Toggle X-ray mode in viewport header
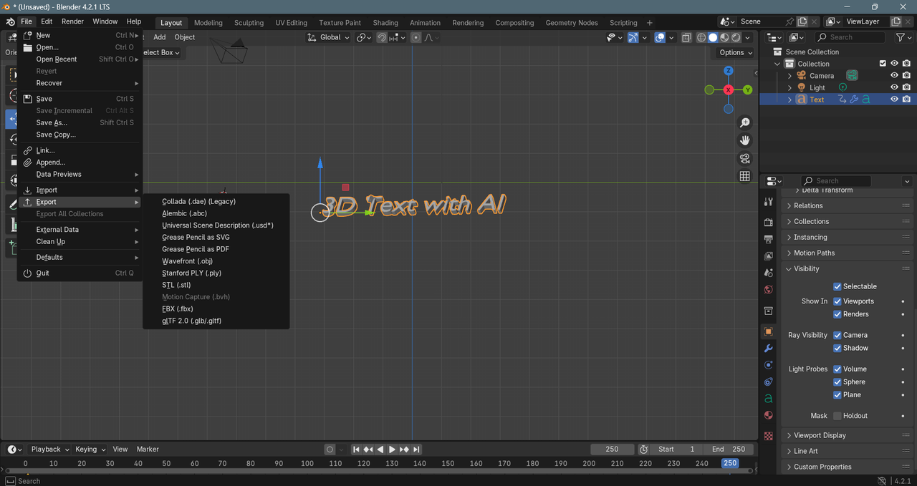917x486 pixels. pyautogui.click(x=686, y=37)
